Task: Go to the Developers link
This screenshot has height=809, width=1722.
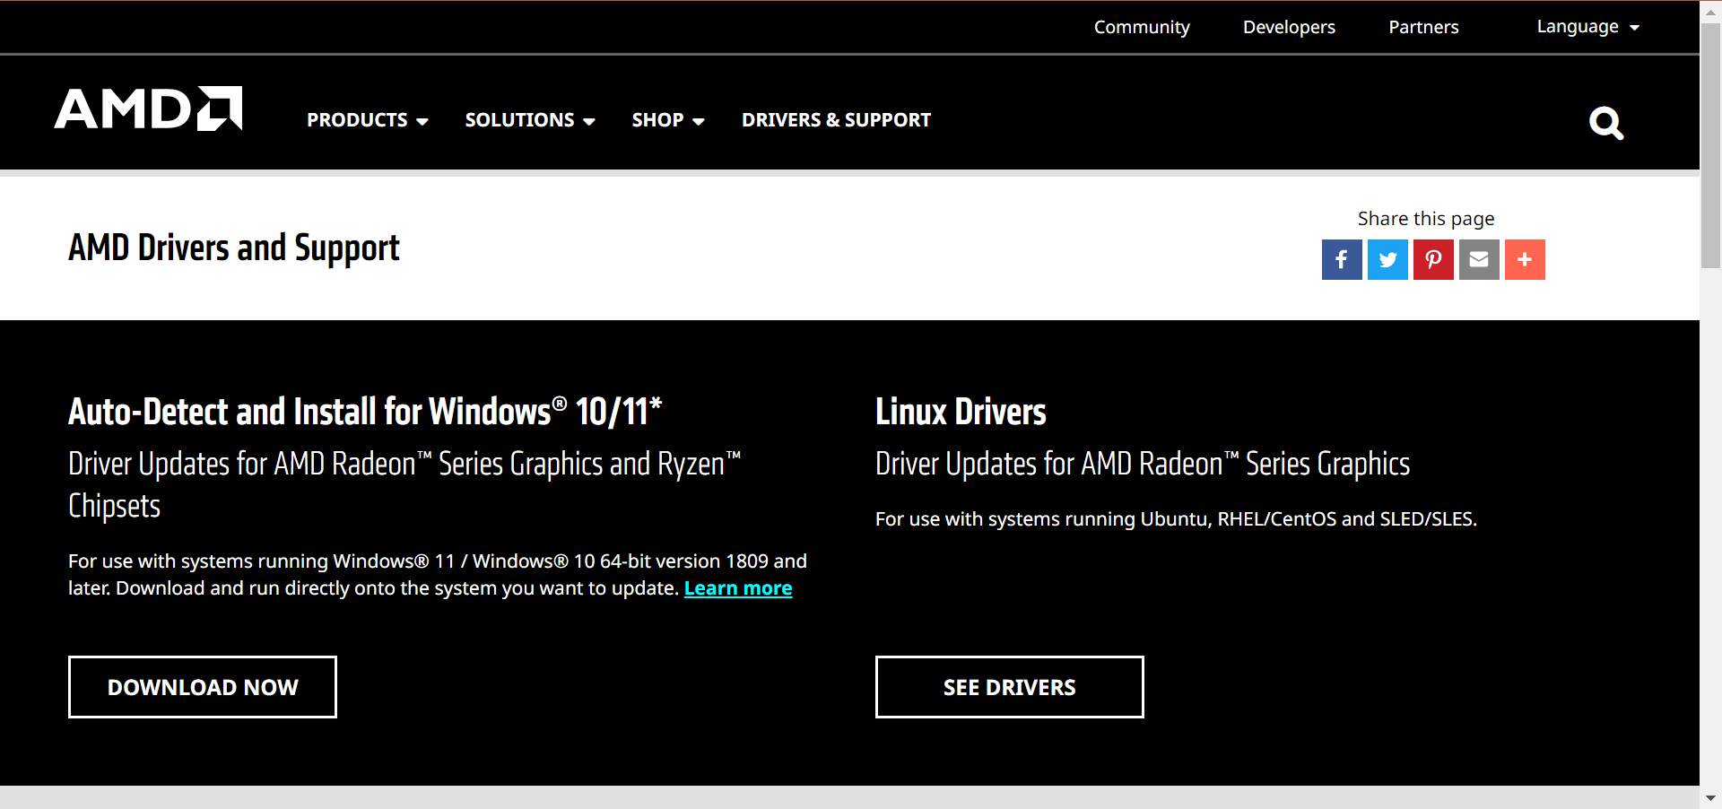Action: pos(1289,27)
